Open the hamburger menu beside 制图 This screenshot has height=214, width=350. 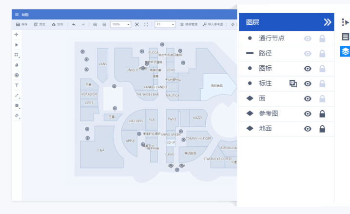(17, 15)
